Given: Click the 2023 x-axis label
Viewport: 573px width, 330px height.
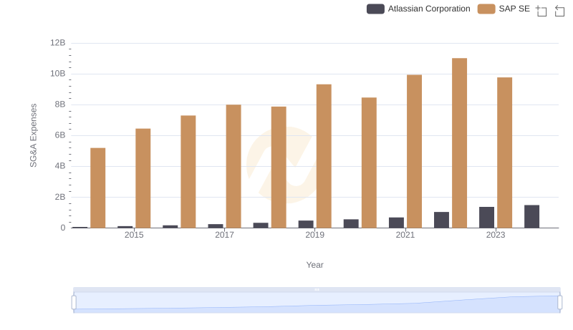Looking at the screenshot, I should click(496, 235).
